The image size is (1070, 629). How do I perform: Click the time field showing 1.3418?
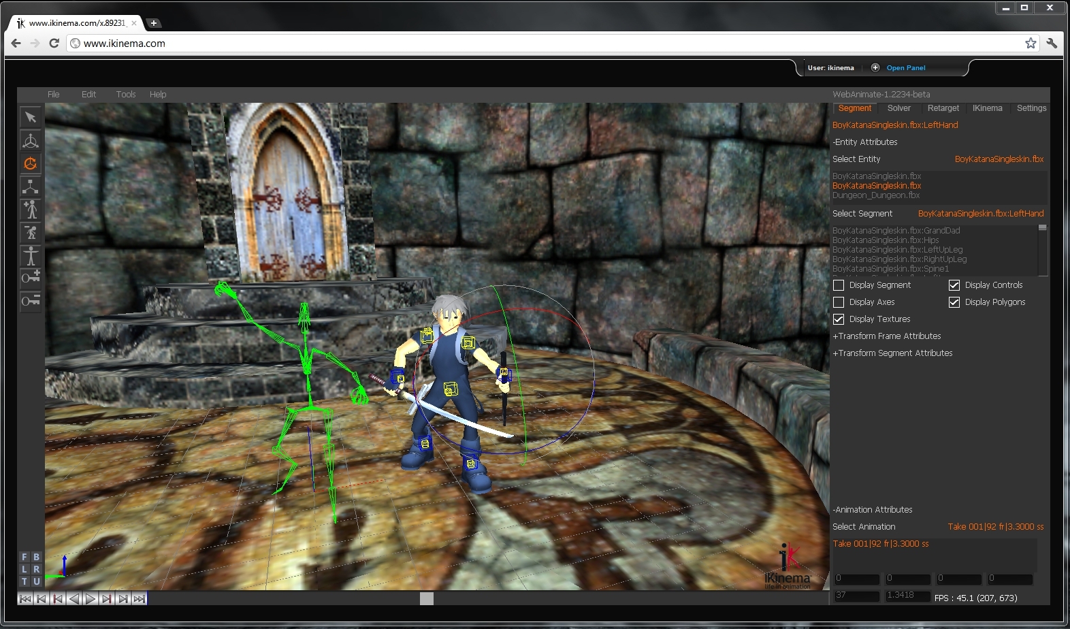[x=908, y=596]
